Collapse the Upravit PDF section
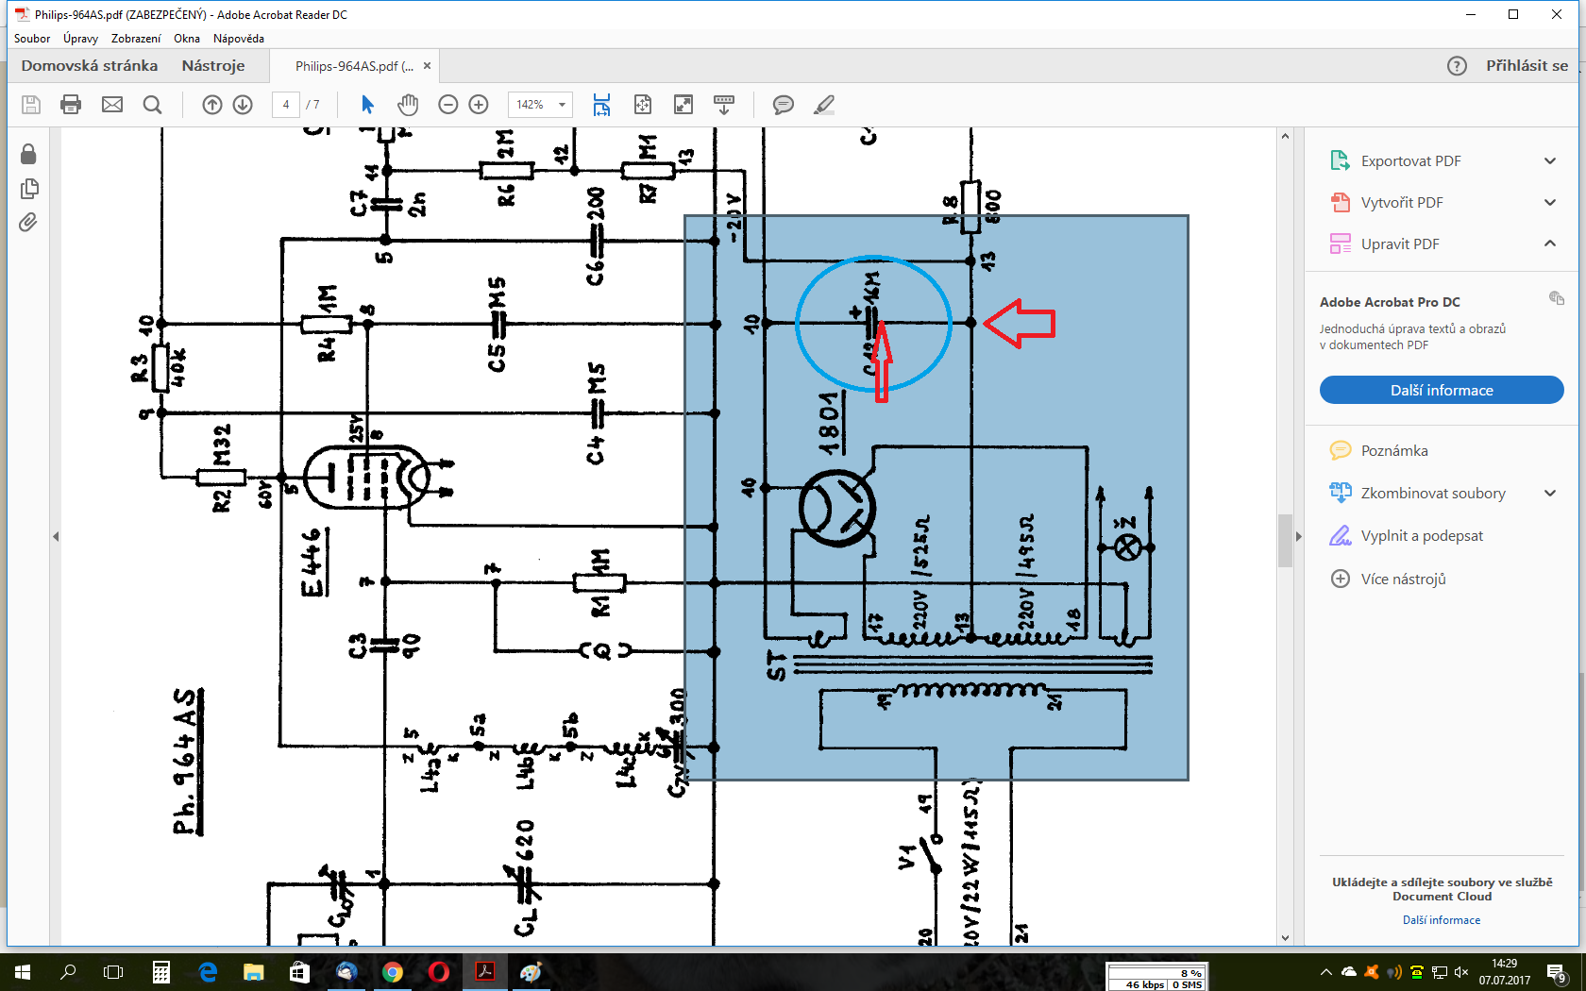 (x=1549, y=244)
